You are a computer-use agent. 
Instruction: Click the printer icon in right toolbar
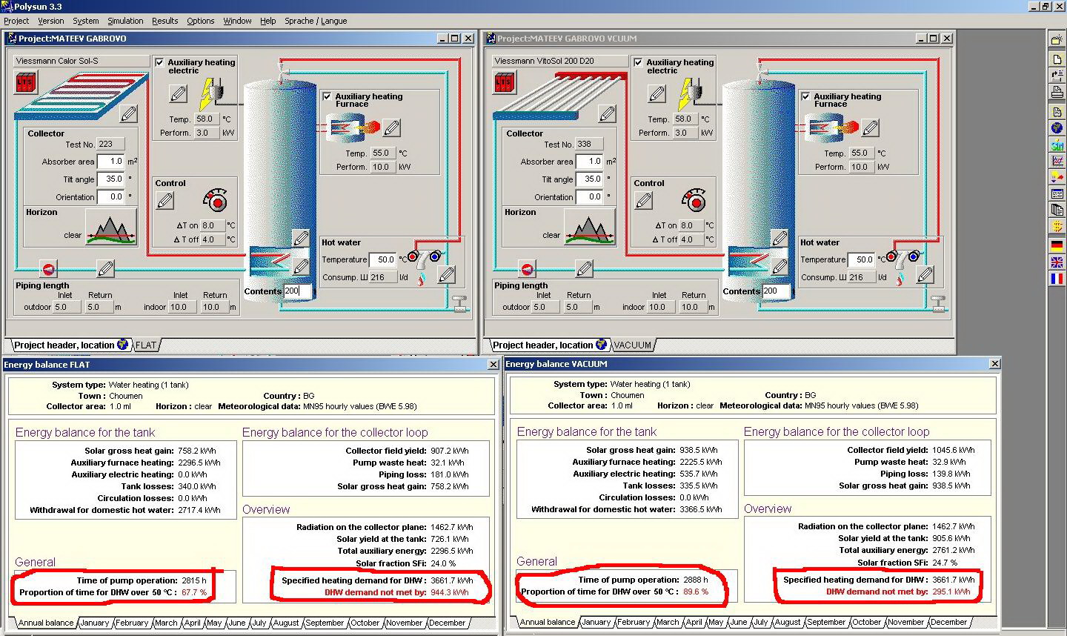1057,92
